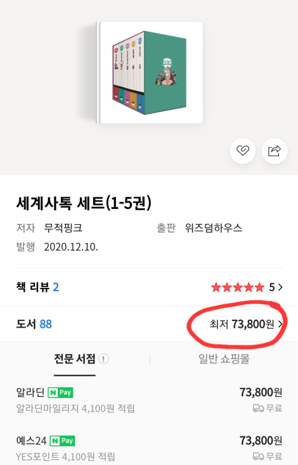This screenshot has height=465, width=298.
Task: Click the share icon
Action: point(274,151)
